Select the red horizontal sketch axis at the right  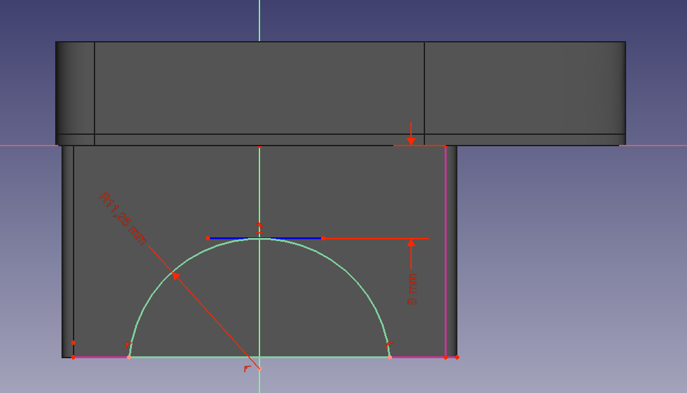point(653,146)
